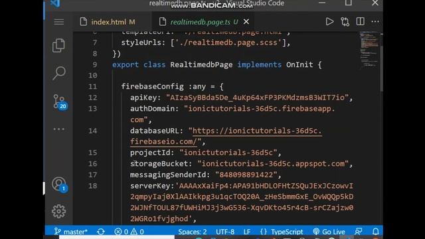Screen dimensions: 425x239
Task: Click the vertical editor scrollbar
Action: coord(381,68)
